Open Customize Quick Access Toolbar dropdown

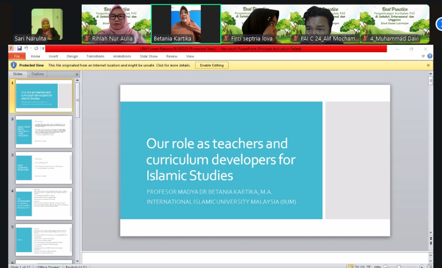(43, 48)
